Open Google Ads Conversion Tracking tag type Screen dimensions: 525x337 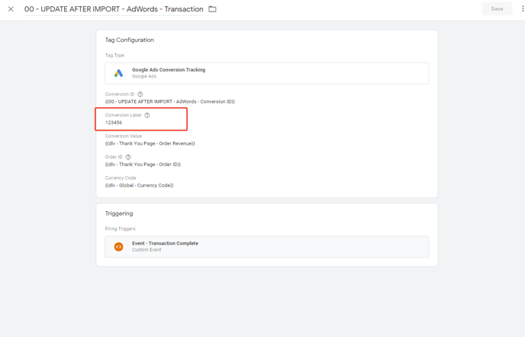click(x=267, y=73)
